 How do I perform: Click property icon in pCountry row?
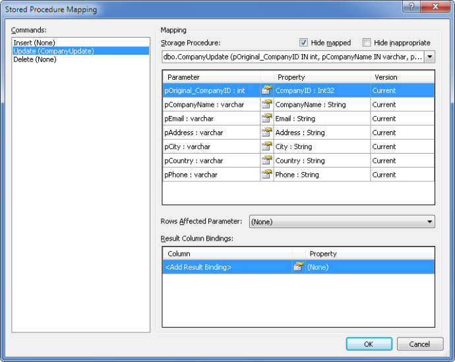[266, 161]
